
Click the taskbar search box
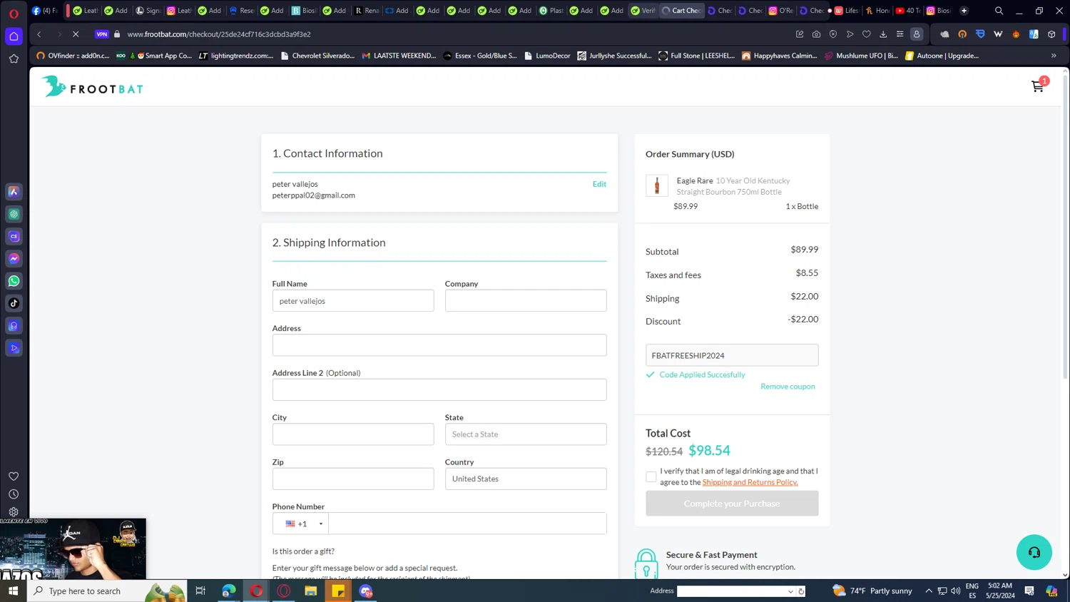107,591
